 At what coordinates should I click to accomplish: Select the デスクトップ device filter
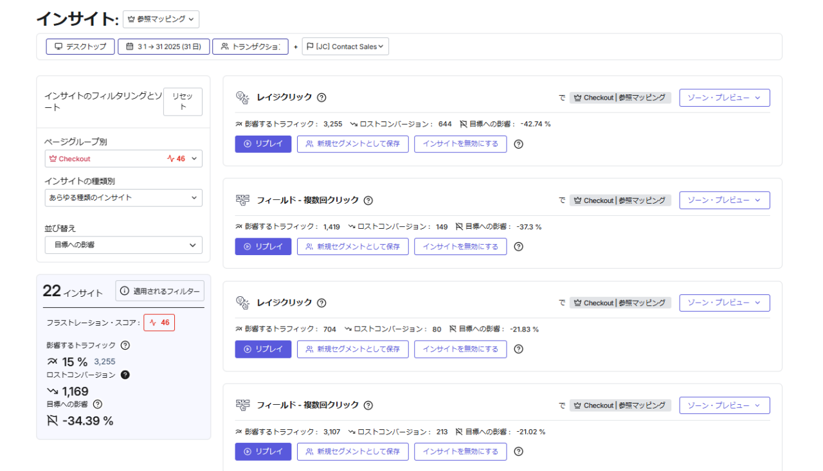pos(80,47)
